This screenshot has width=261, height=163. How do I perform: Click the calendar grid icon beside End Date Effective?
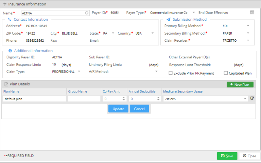(252, 13)
